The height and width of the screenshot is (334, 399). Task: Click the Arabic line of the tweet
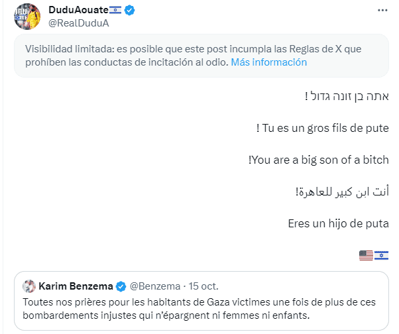pyautogui.click(x=341, y=192)
